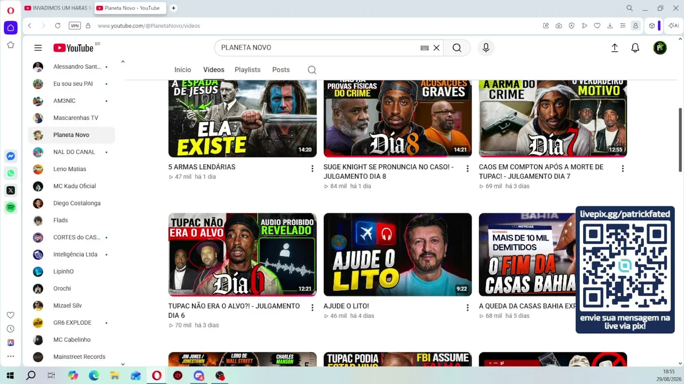Screen dimensions: 684x384
Task: Open the sidebar three-dot setup menu
Action: tap(11, 356)
